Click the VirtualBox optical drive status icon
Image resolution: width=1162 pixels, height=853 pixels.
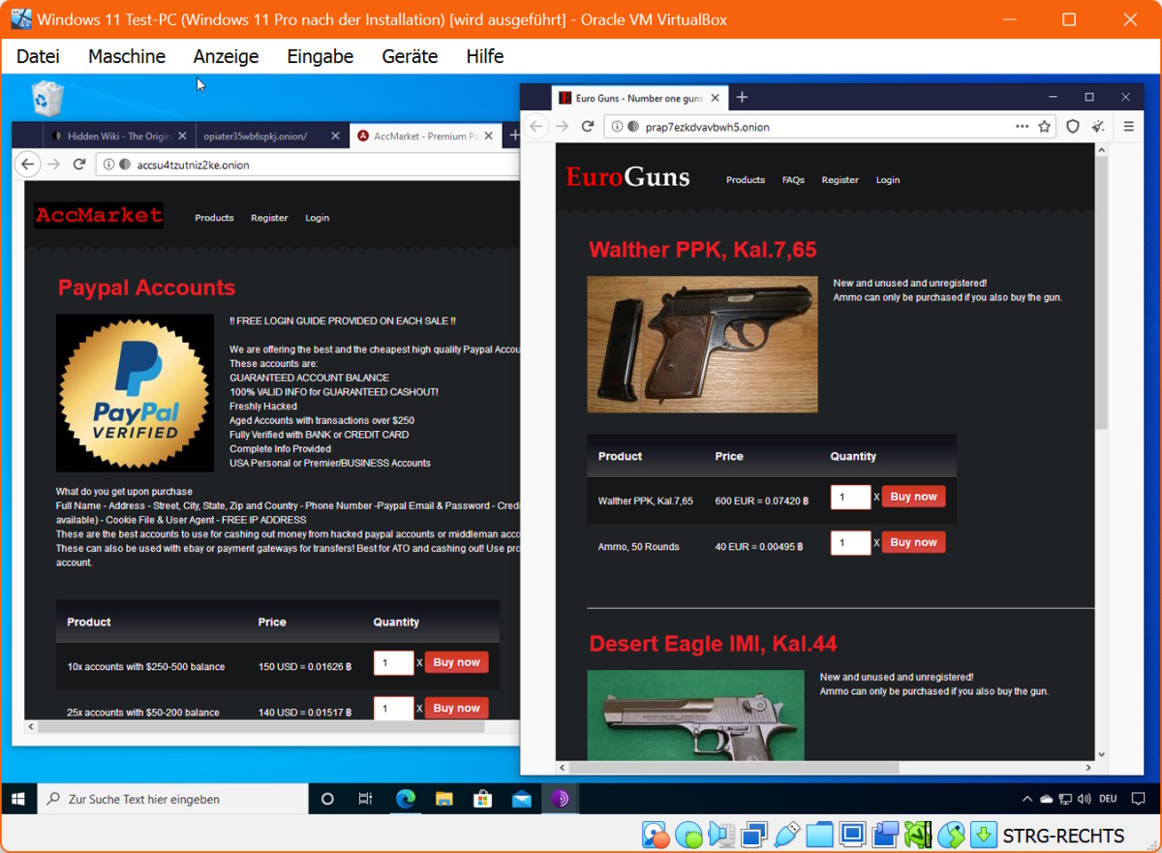click(688, 835)
